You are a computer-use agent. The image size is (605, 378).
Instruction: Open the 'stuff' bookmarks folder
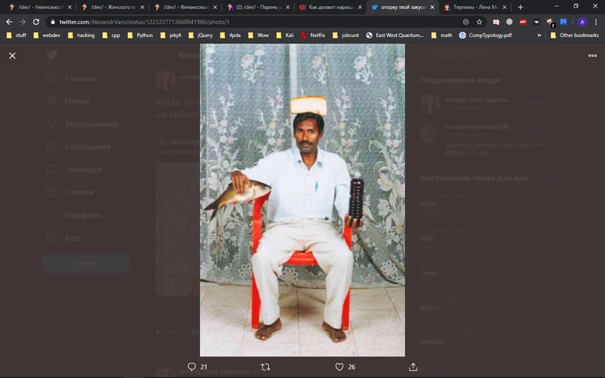[x=16, y=35]
